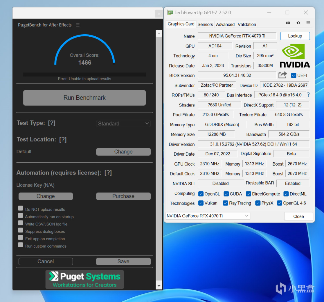
Task: Enable Write CSV/JSON log file checkbox
Action: tap(20, 223)
